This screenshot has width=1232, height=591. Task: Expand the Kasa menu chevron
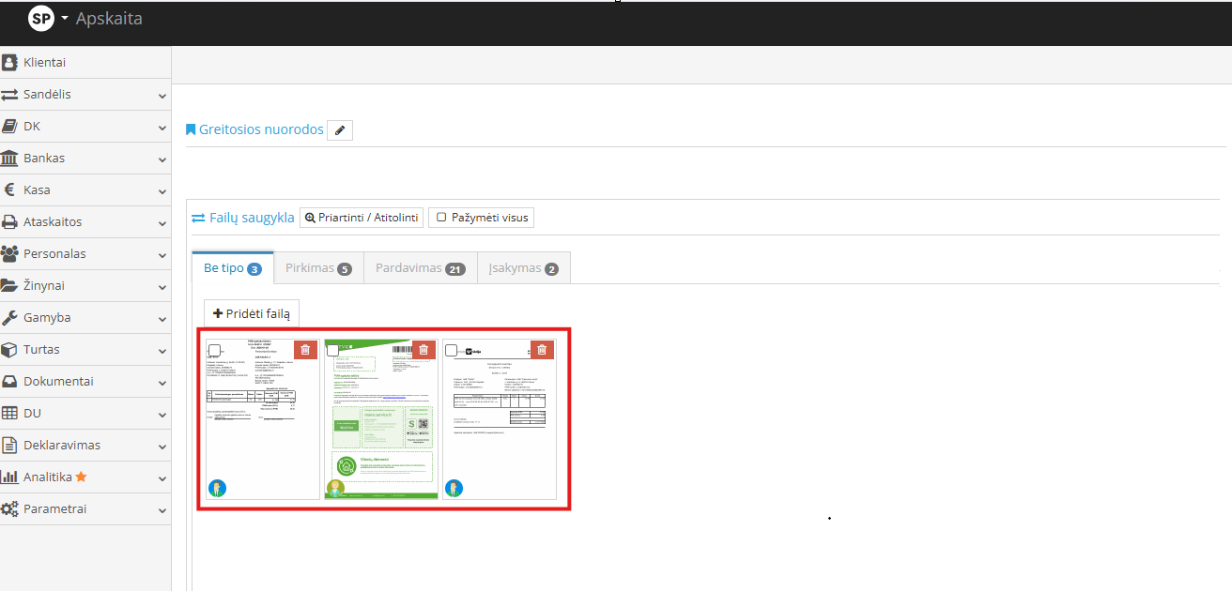[x=162, y=191]
